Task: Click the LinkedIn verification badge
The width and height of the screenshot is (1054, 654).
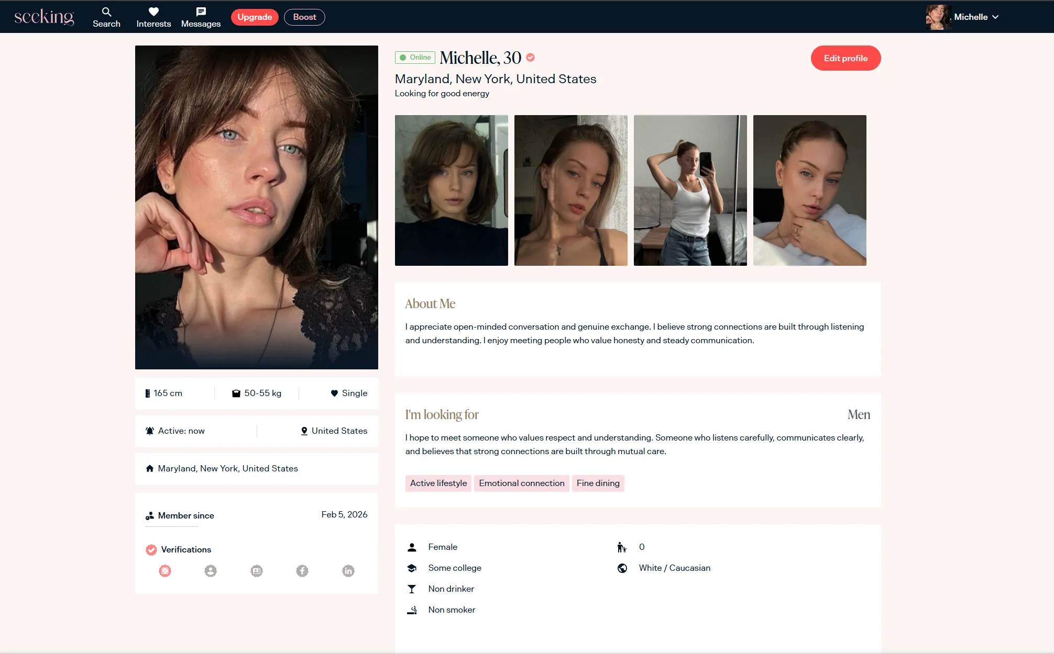Action: click(x=348, y=571)
